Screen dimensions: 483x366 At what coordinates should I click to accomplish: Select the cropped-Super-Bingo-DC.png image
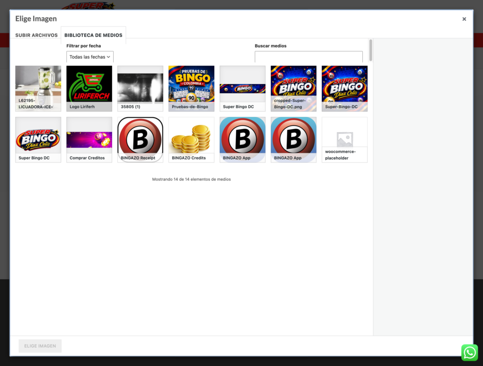293,88
